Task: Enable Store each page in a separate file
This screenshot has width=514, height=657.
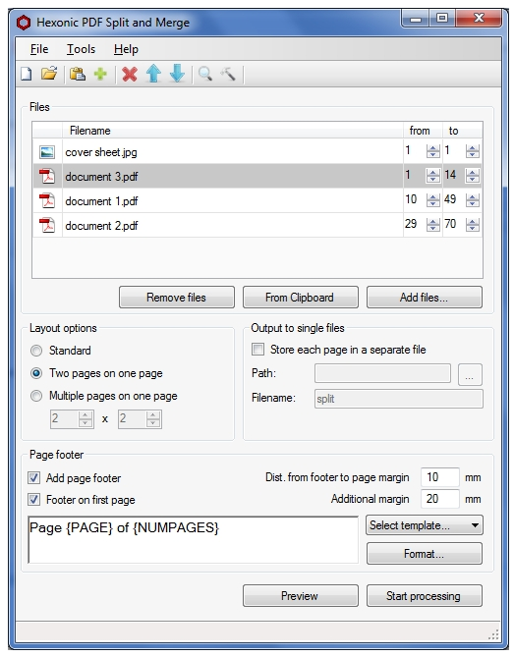Action: (x=257, y=349)
